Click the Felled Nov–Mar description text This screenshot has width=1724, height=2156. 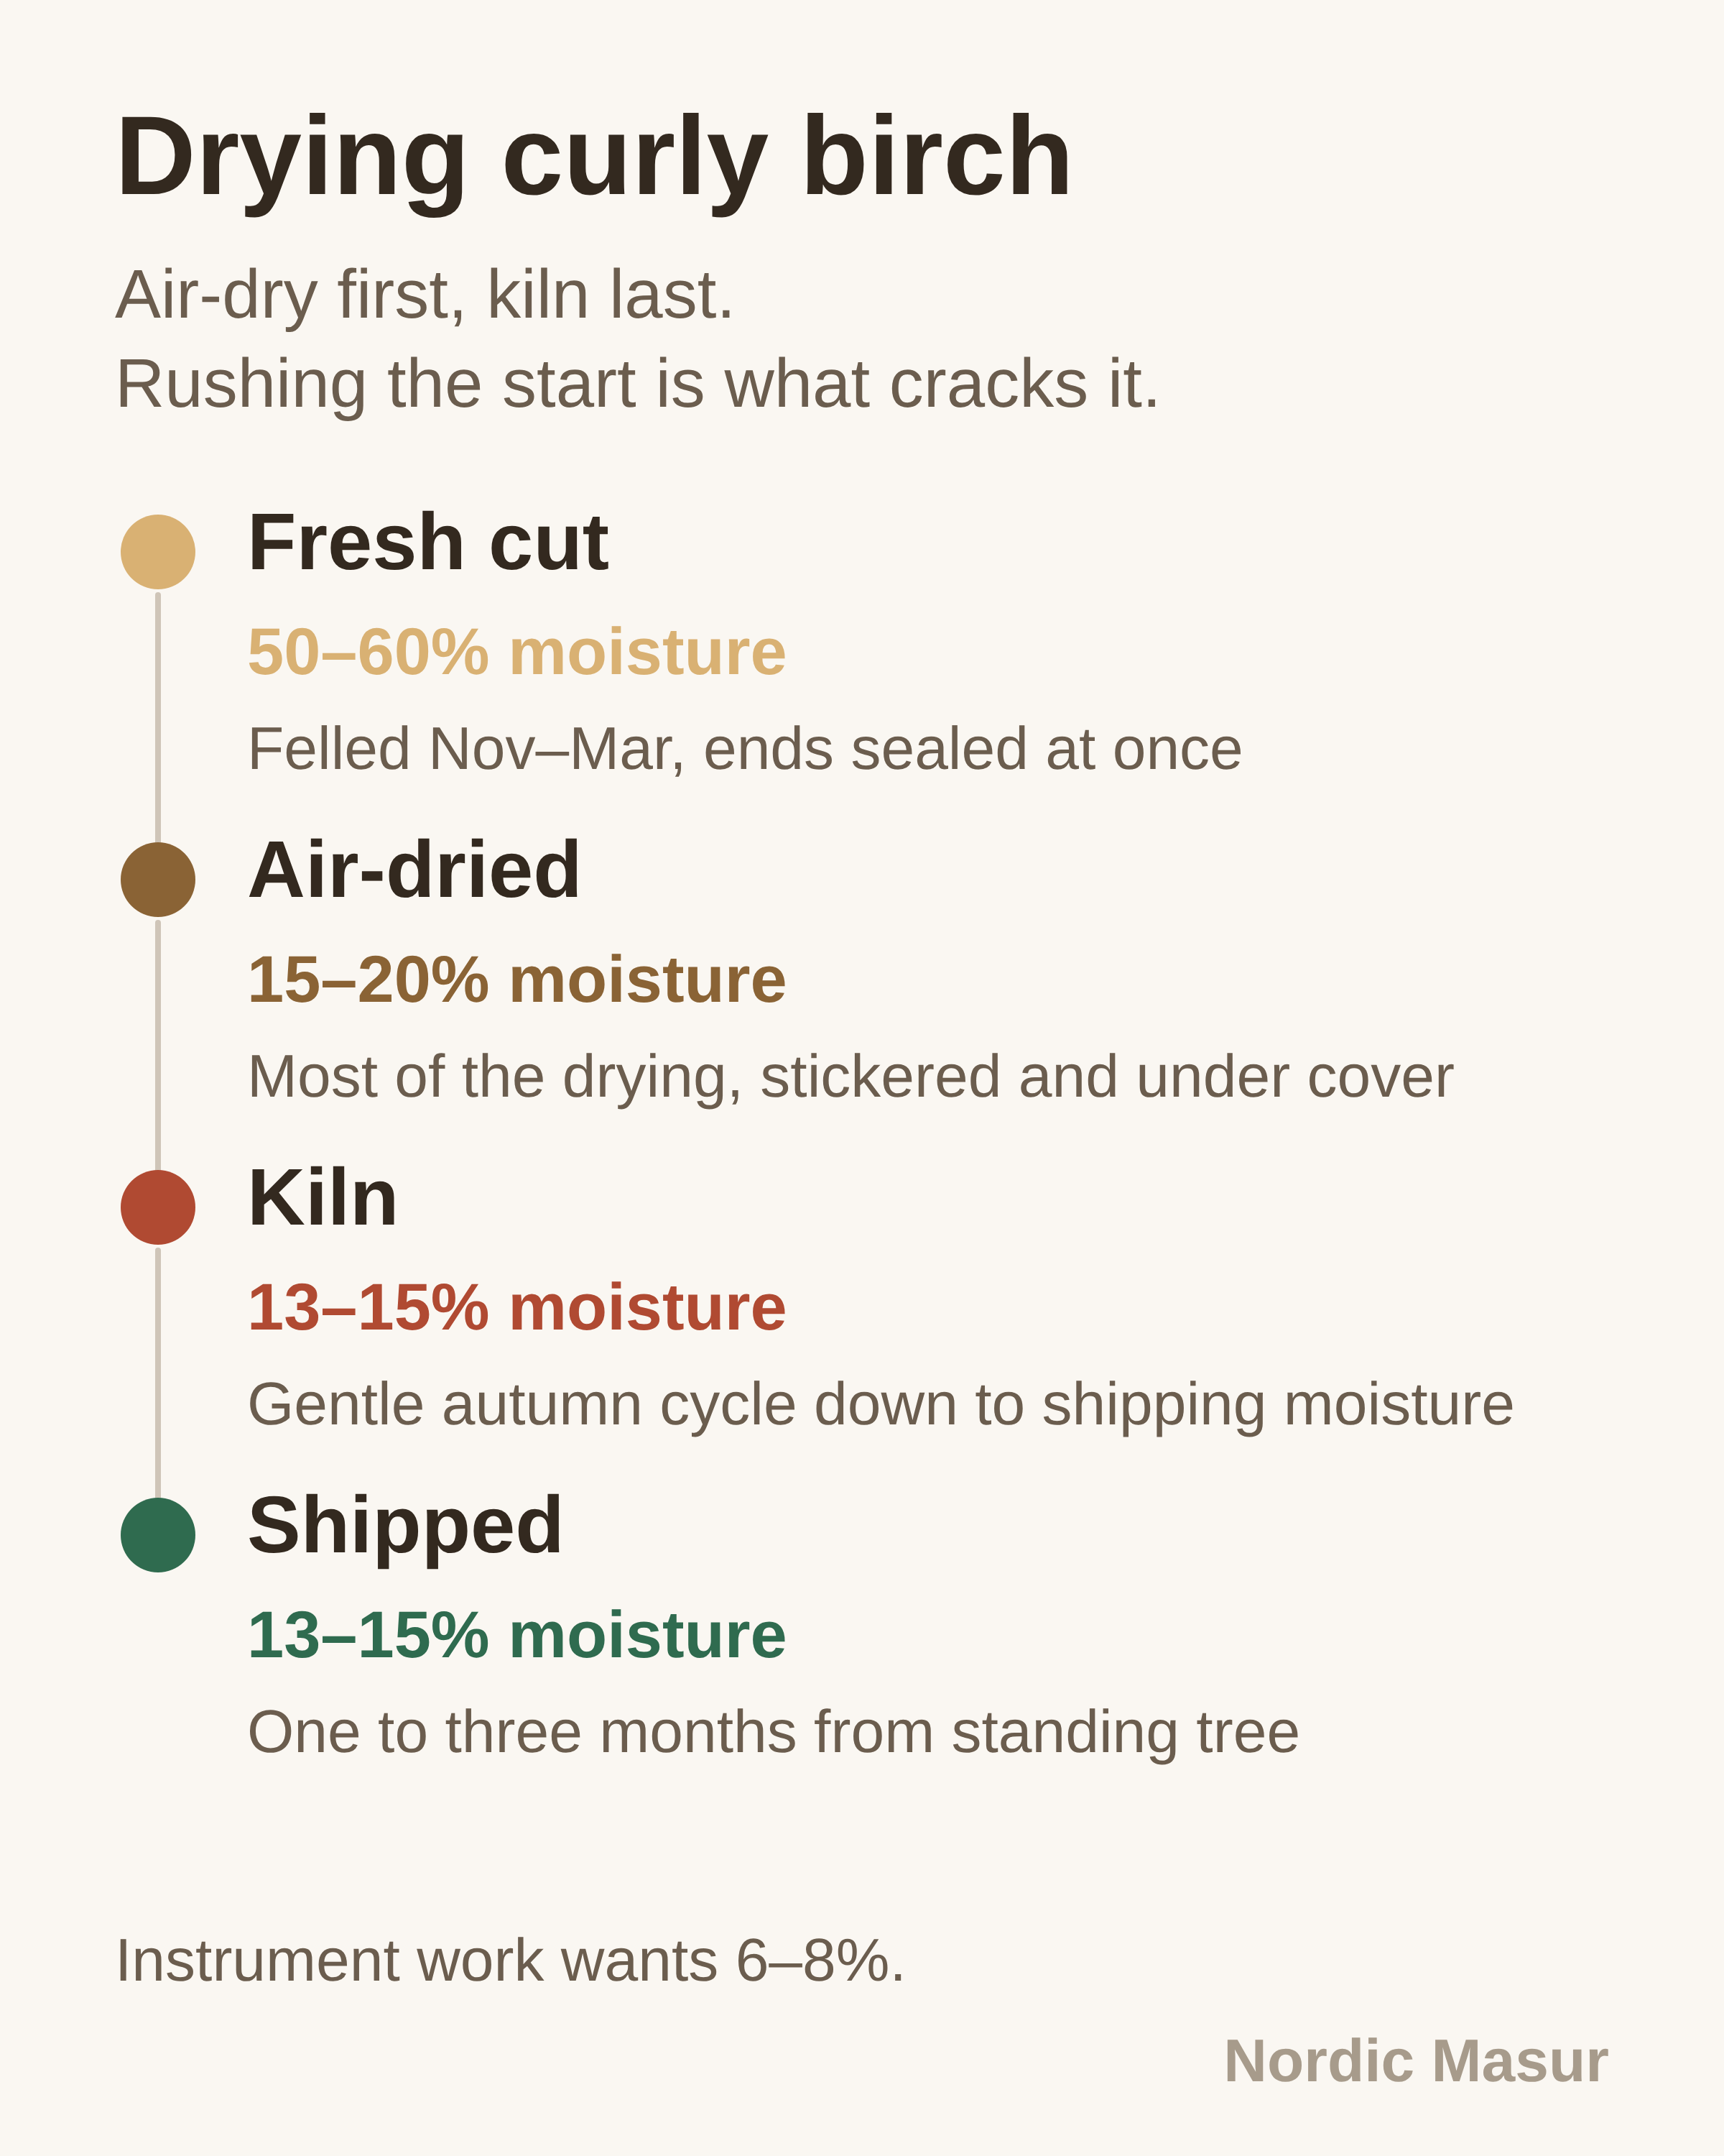point(745,749)
